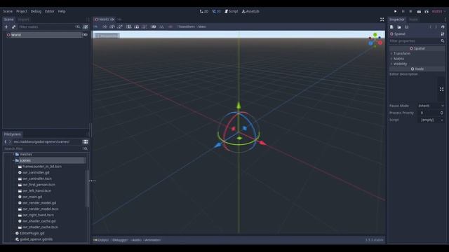Screen dimensions: 449x252
Task: Open the Perspective view menu
Action: [x=107, y=36]
